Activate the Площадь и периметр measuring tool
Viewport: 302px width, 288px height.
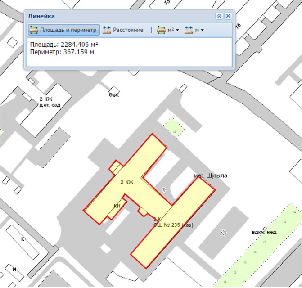click(63, 30)
